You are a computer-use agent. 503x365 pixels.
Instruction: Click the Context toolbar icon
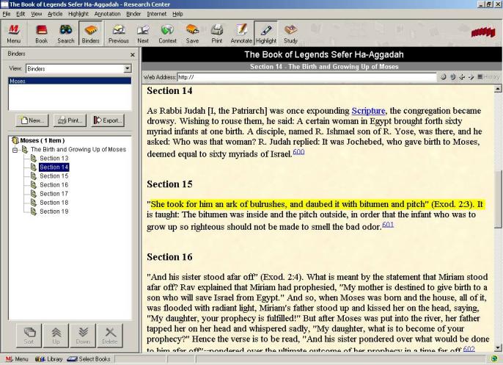tap(167, 34)
